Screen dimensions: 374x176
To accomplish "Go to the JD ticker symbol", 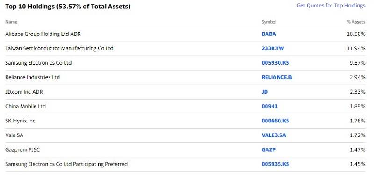I will (x=265, y=92).
